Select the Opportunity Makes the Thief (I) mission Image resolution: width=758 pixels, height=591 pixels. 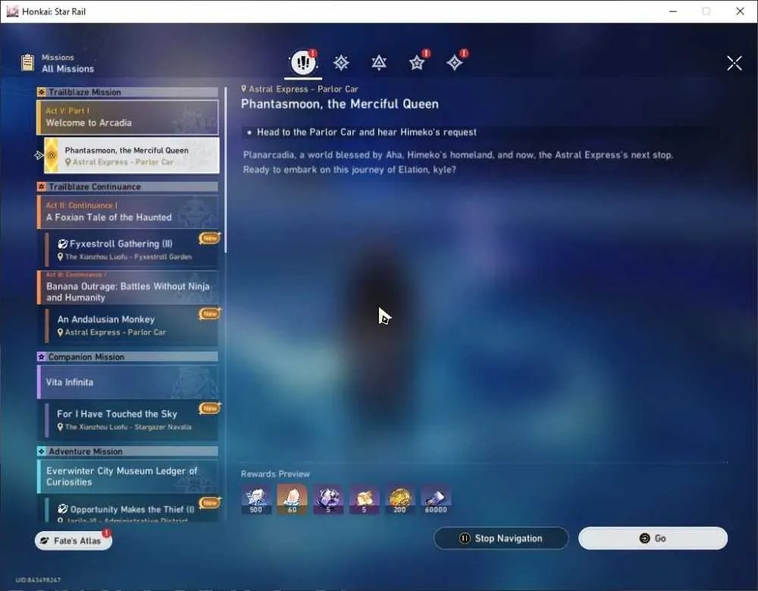[131, 509]
